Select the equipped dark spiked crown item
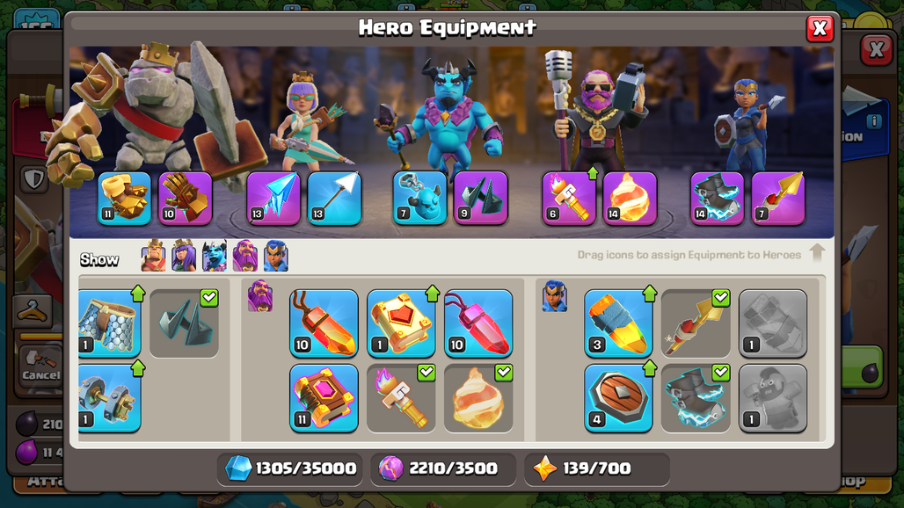Screen dimensions: 904x508 (x=184, y=323)
